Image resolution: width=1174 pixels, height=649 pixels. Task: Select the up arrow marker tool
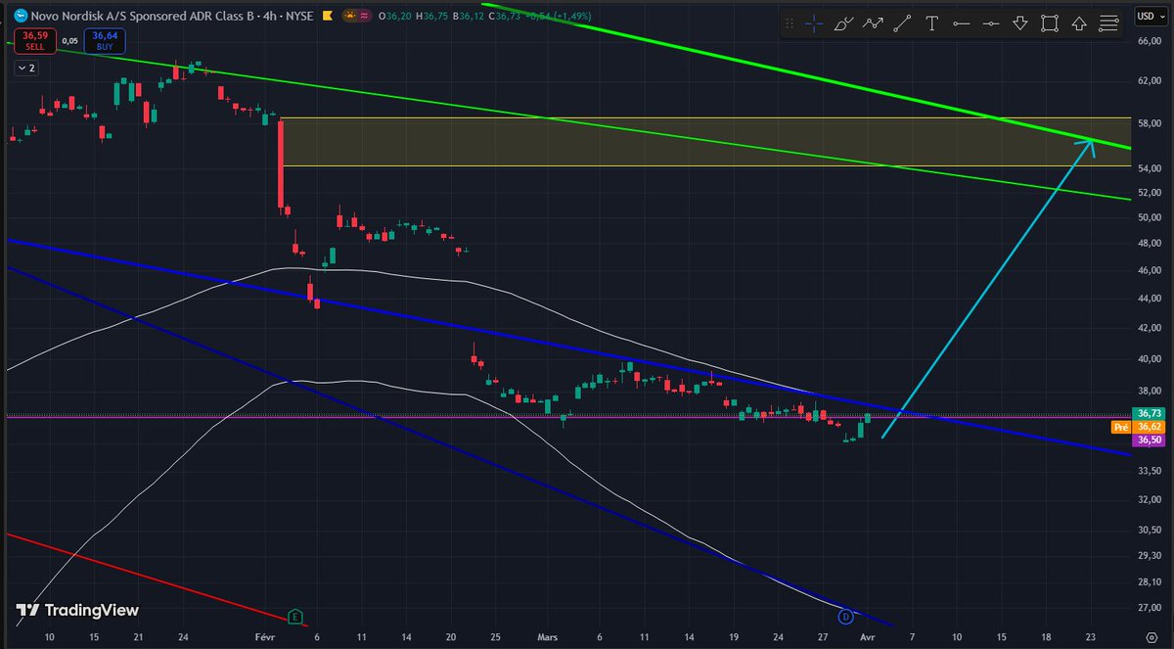coord(1079,23)
